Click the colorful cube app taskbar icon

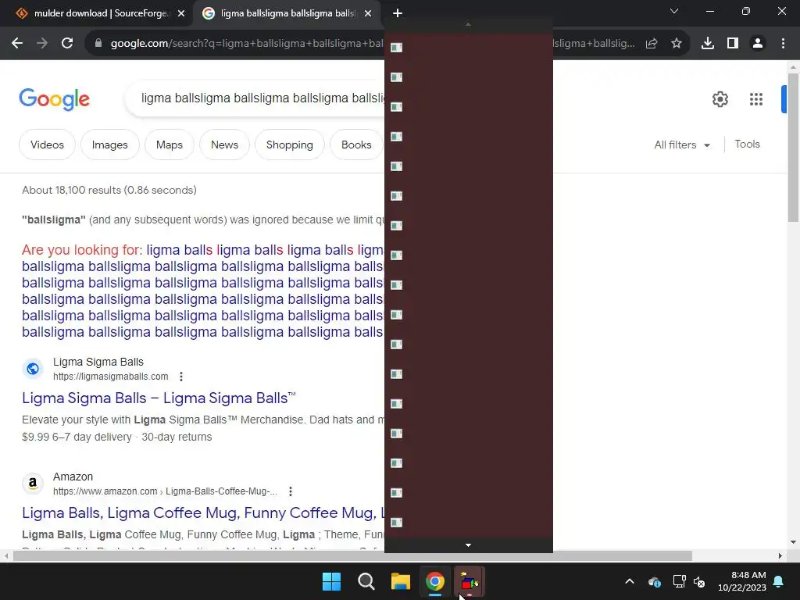click(470, 581)
